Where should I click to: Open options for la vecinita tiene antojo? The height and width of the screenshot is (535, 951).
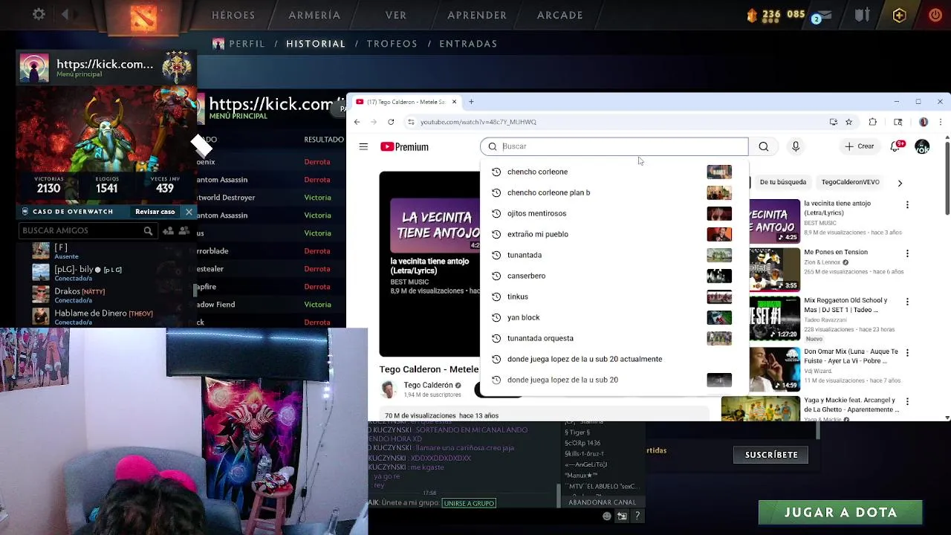pos(907,205)
